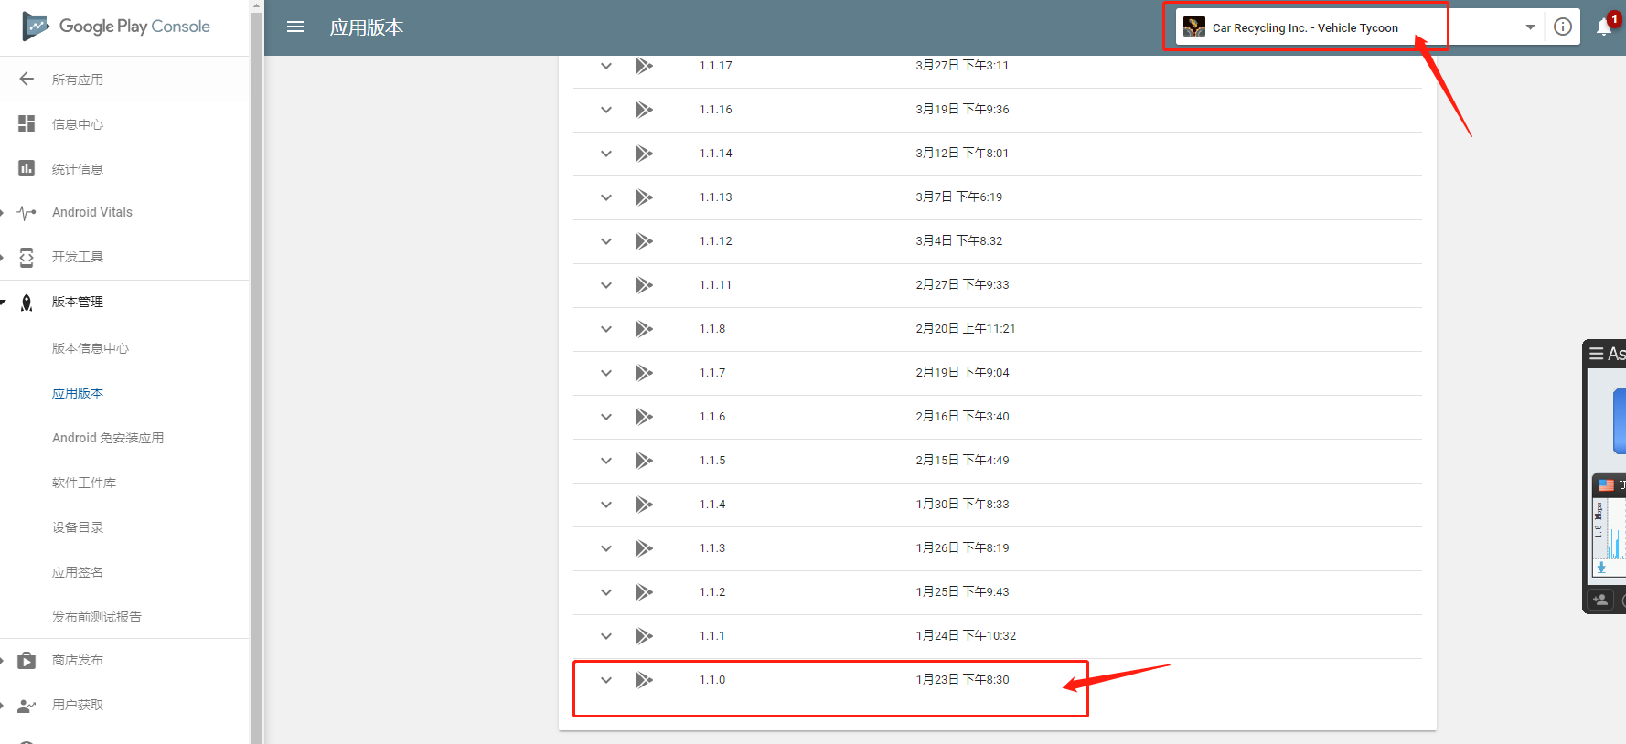Click the date 1月23日 下午8:30
Viewport: 1626px width, 744px height.
962,679
